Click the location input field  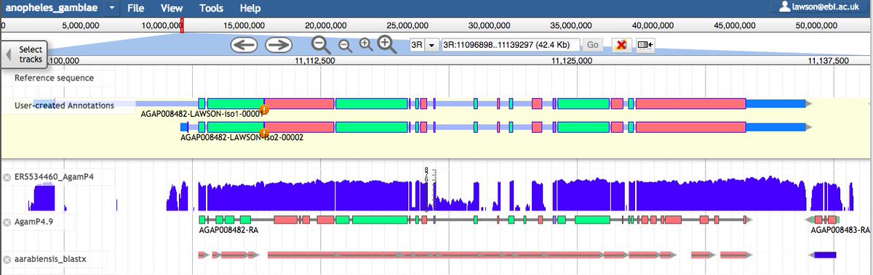pyautogui.click(x=511, y=45)
